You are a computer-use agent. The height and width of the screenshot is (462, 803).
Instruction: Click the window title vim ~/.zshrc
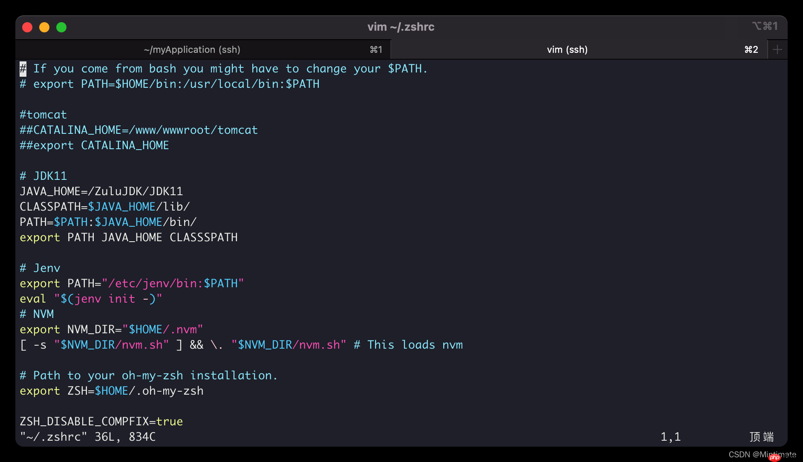(x=401, y=27)
